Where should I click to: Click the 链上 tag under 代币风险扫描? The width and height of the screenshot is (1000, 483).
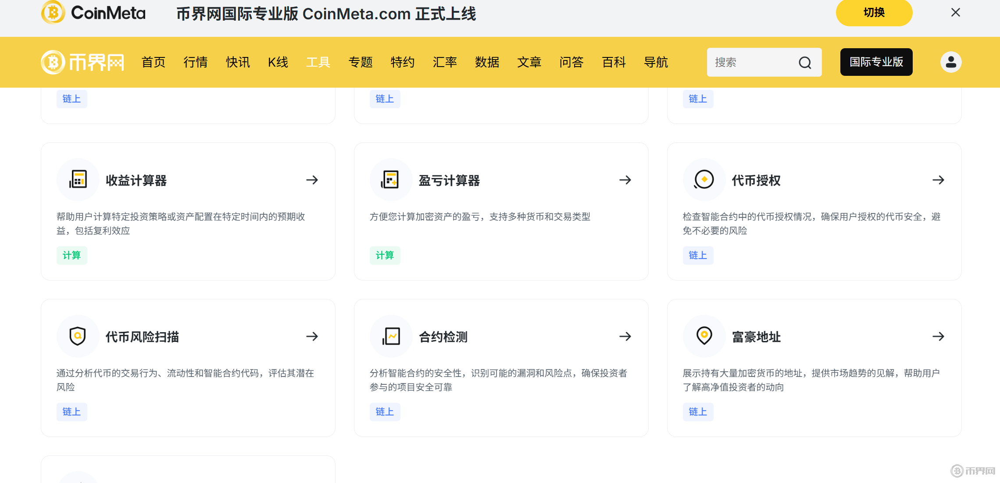pyautogui.click(x=72, y=412)
